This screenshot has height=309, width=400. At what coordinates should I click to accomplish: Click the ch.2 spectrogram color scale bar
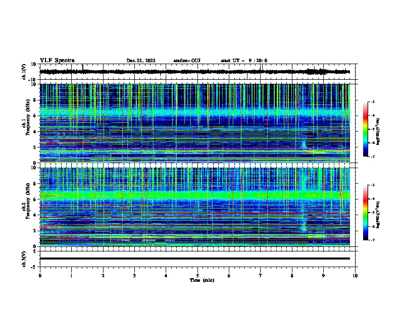[x=365, y=213]
